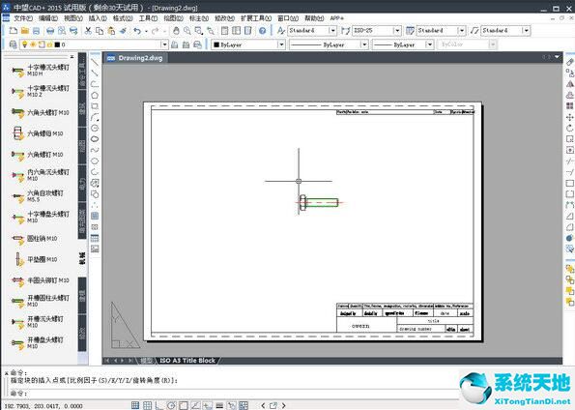This screenshot has width=575, height=410.
Task: Insert the 圆柱销 M10 block
Action: [35, 238]
